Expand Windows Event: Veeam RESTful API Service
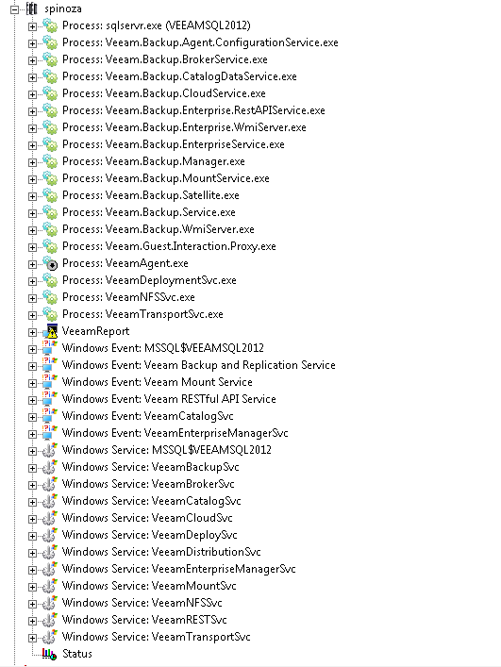 (32, 400)
